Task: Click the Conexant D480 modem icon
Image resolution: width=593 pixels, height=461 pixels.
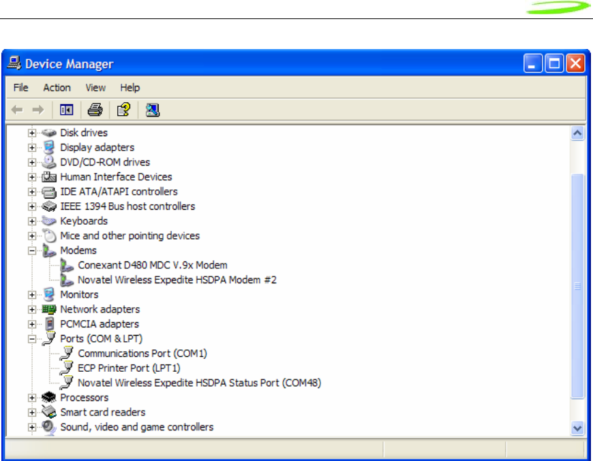Action: coord(67,266)
